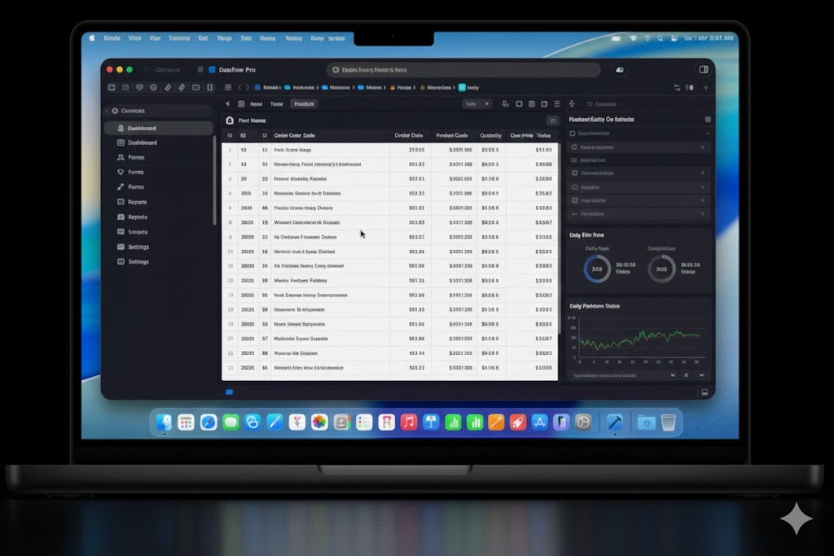Click the run button with the play arrow
This screenshot has height=556, width=834.
[476, 104]
